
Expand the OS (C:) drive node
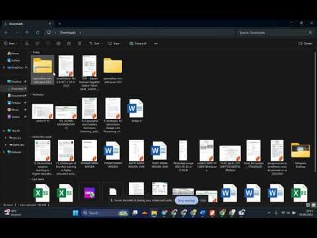6,138
